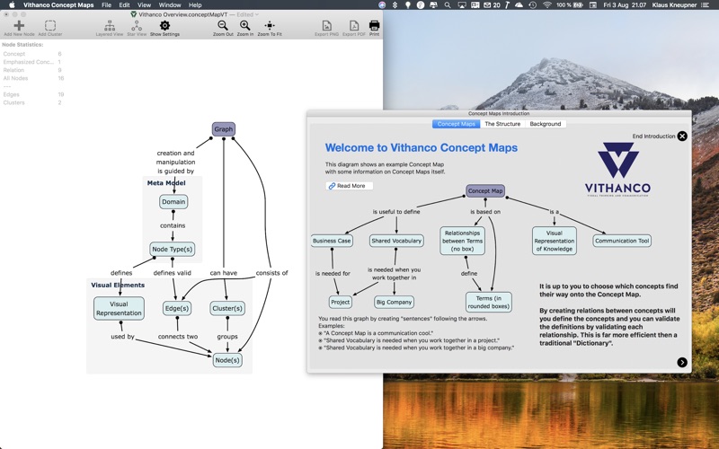Switch to The Structure tab
719x449 pixels.
502,124
